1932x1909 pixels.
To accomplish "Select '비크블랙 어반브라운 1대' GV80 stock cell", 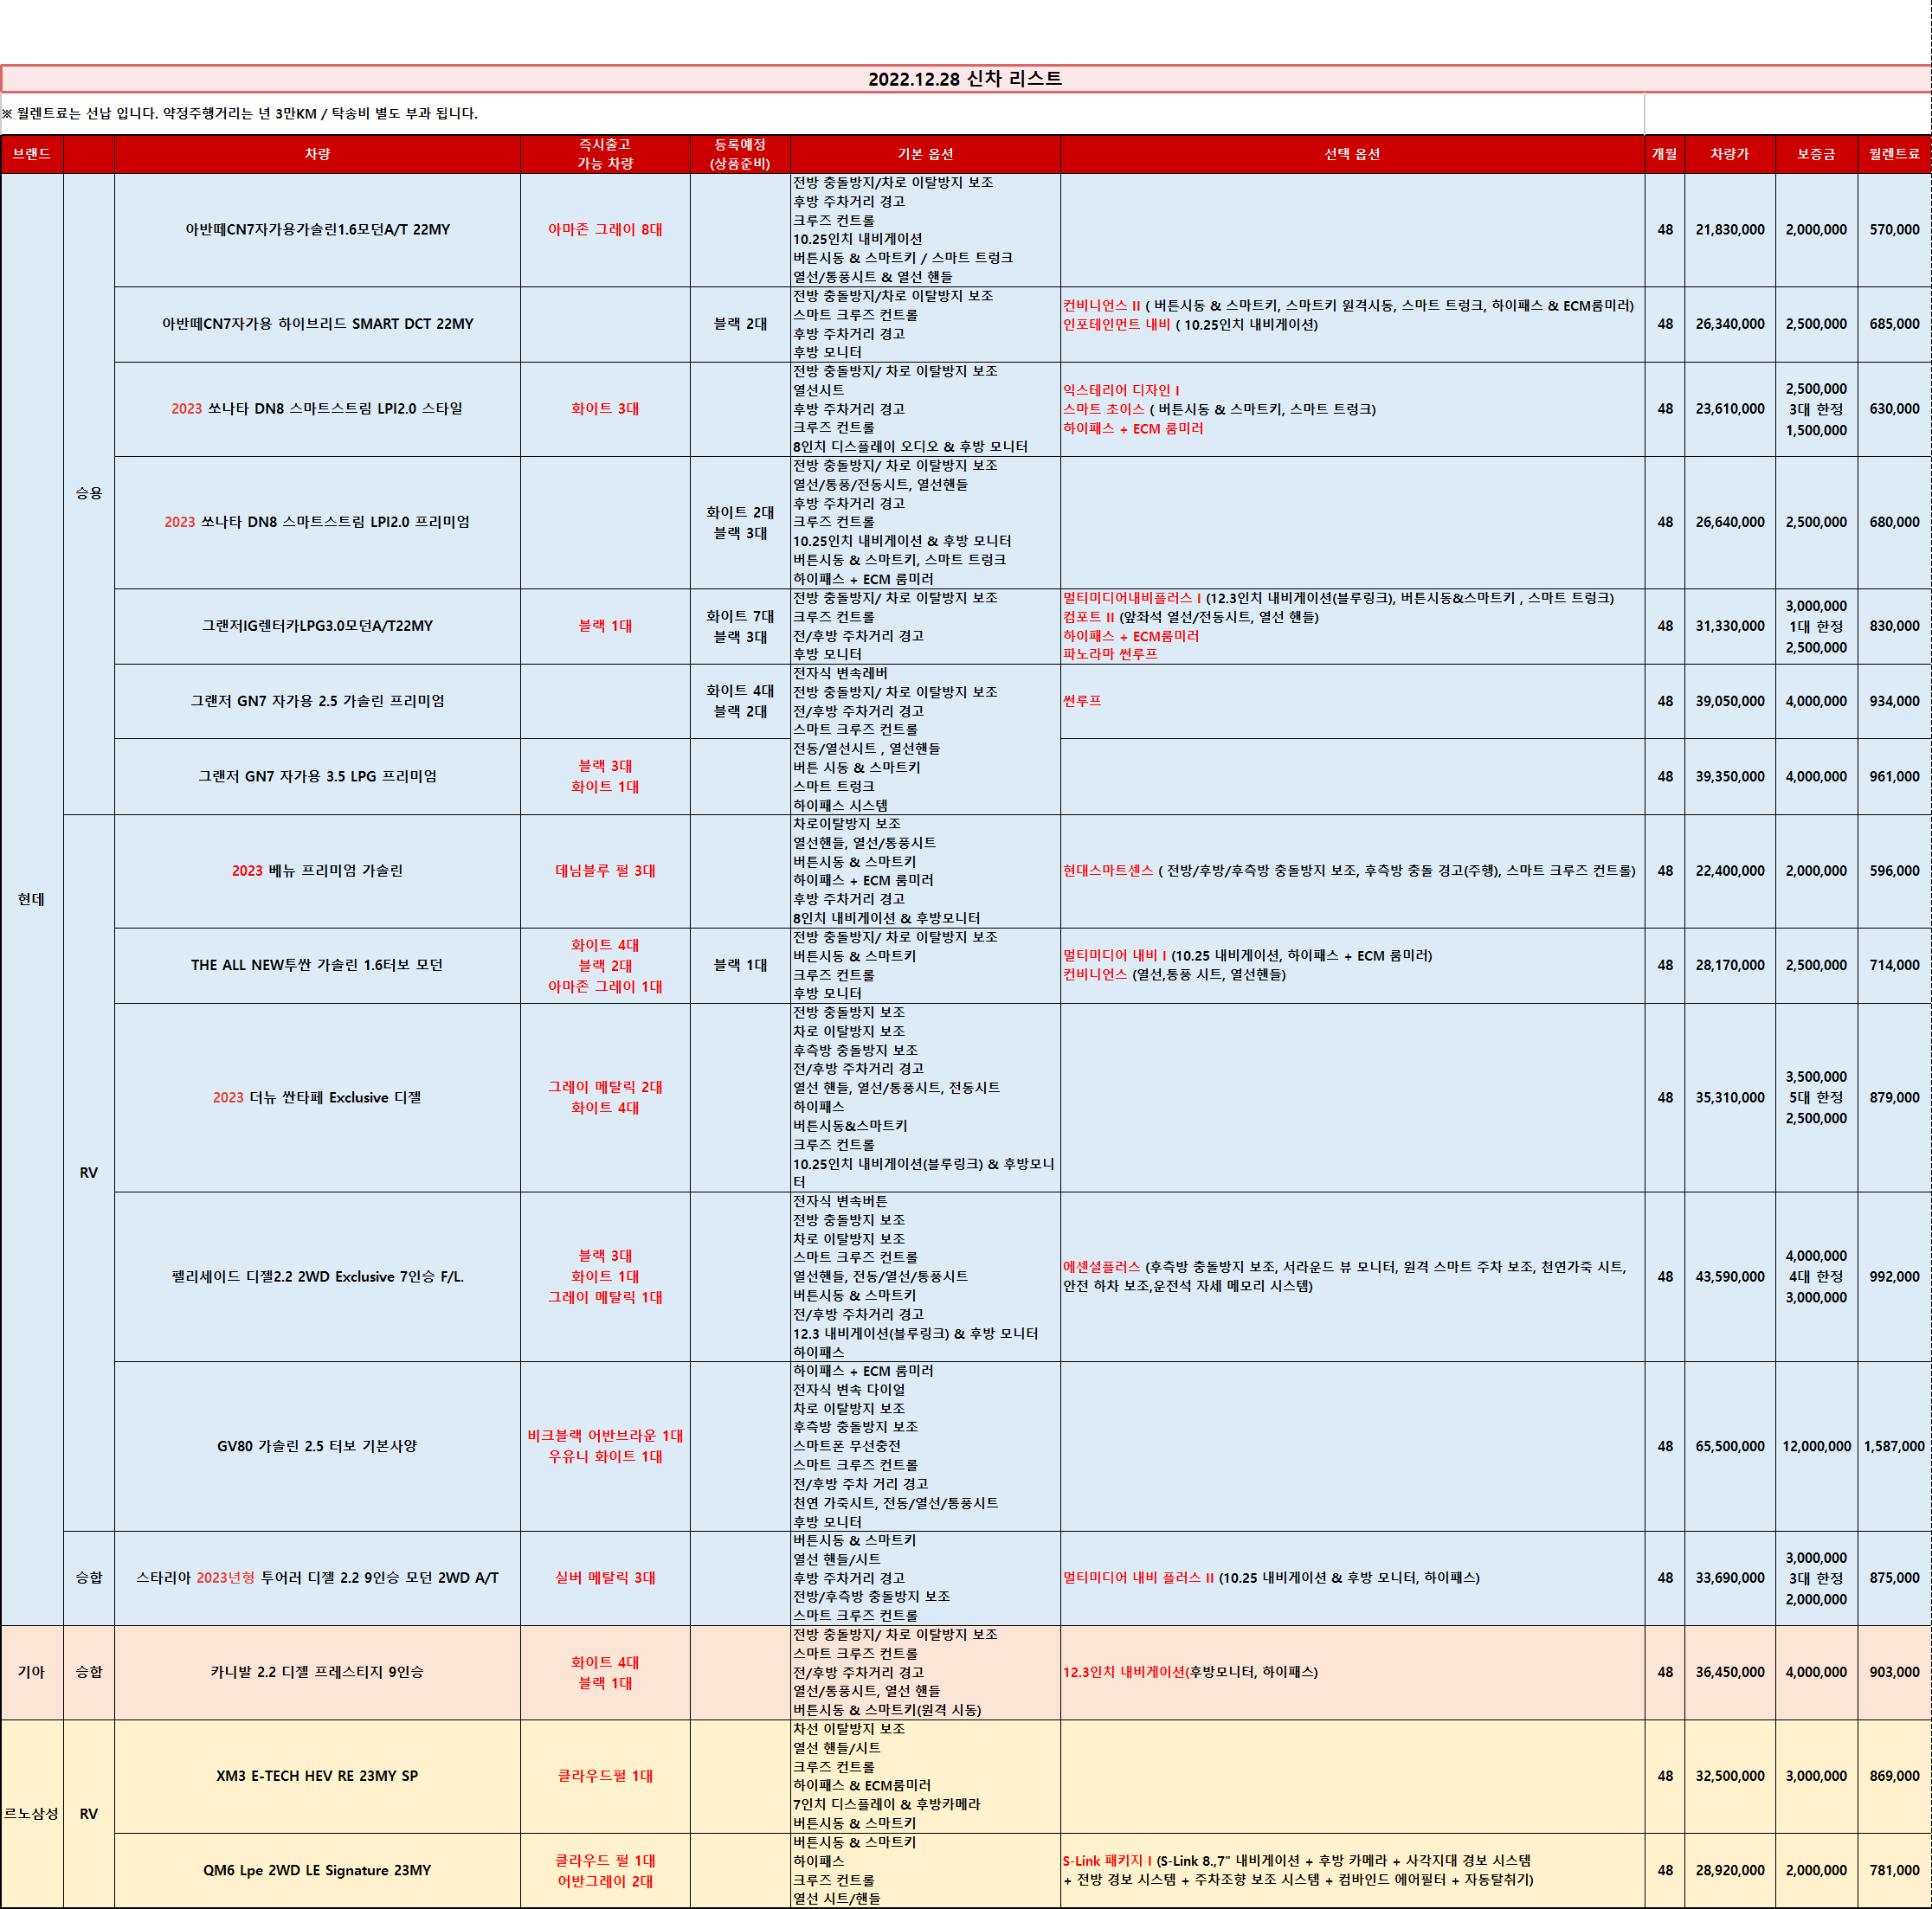I will [605, 1446].
